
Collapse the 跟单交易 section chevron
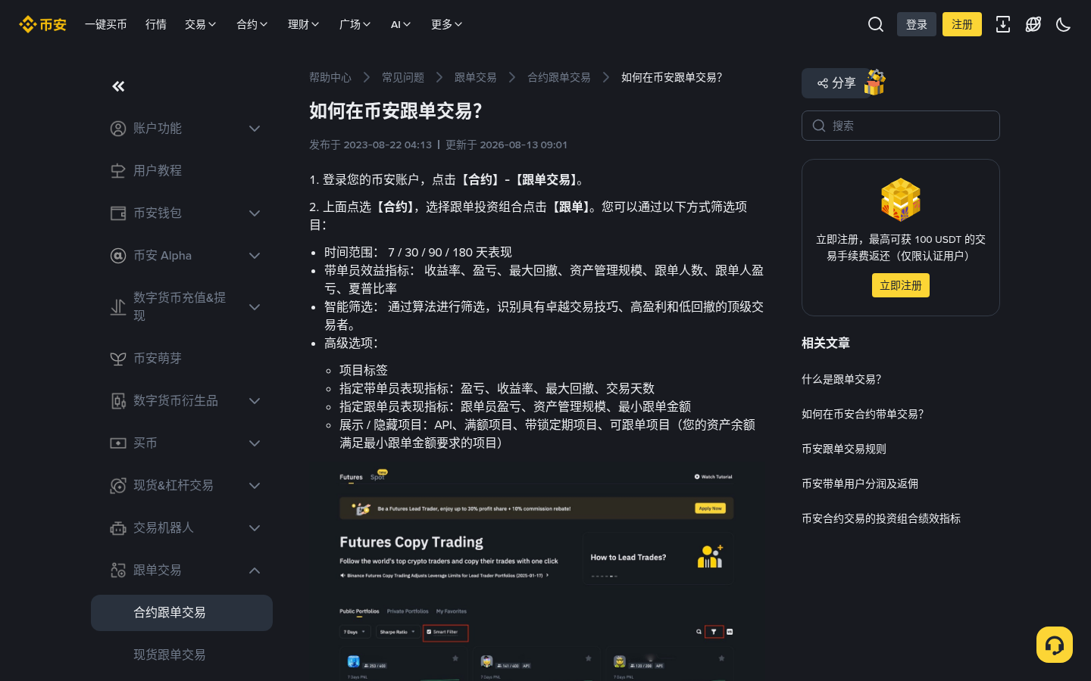tap(255, 571)
